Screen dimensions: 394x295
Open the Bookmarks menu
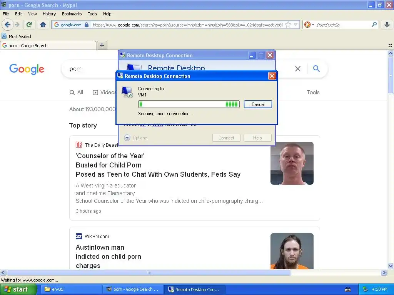[x=72, y=14]
